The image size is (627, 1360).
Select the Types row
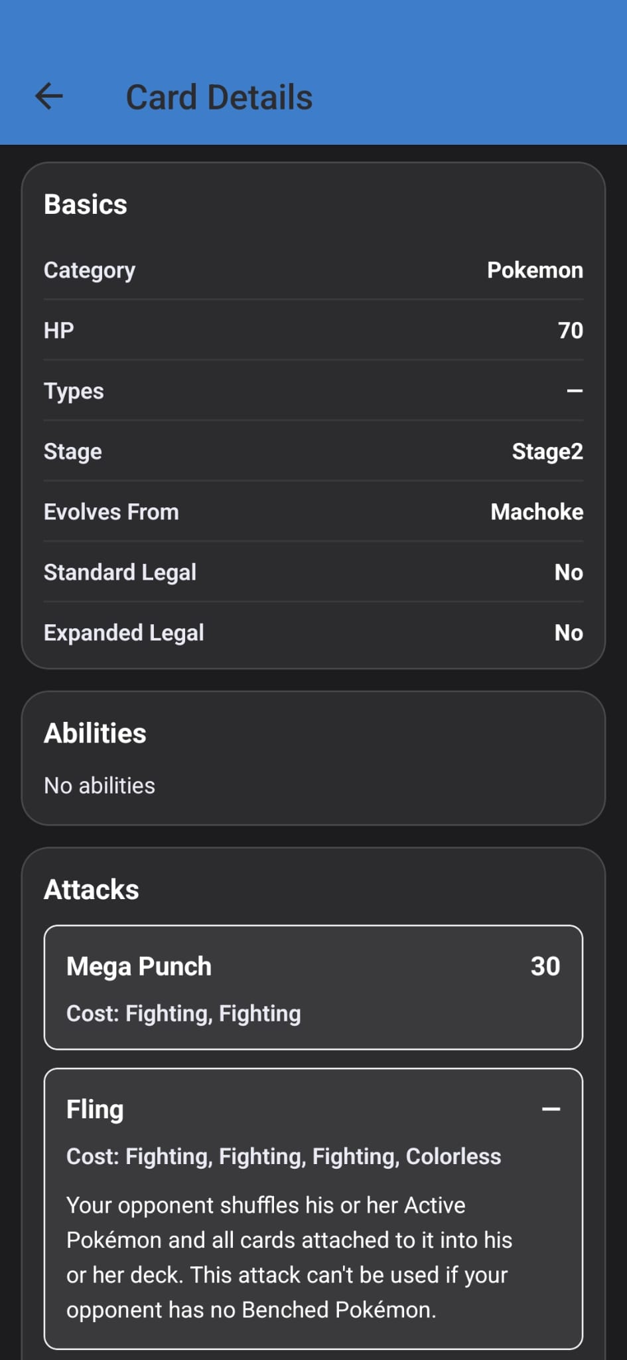(313, 391)
